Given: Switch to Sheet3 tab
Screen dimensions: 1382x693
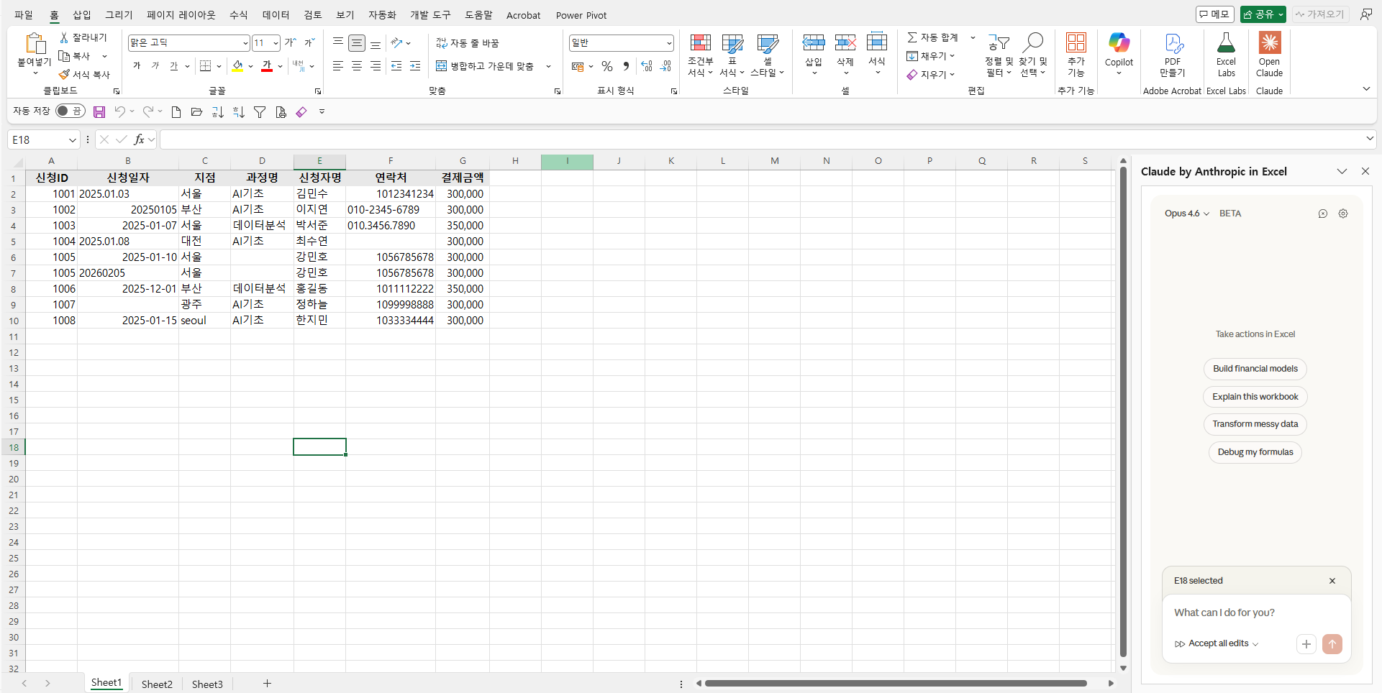Looking at the screenshot, I should click(207, 684).
